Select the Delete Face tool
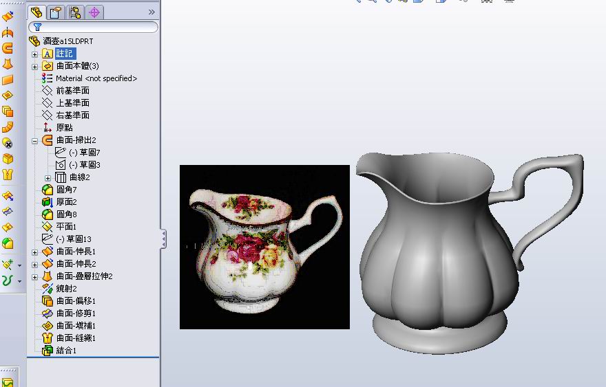Screen dimensions: 606x387 [x=8, y=143]
